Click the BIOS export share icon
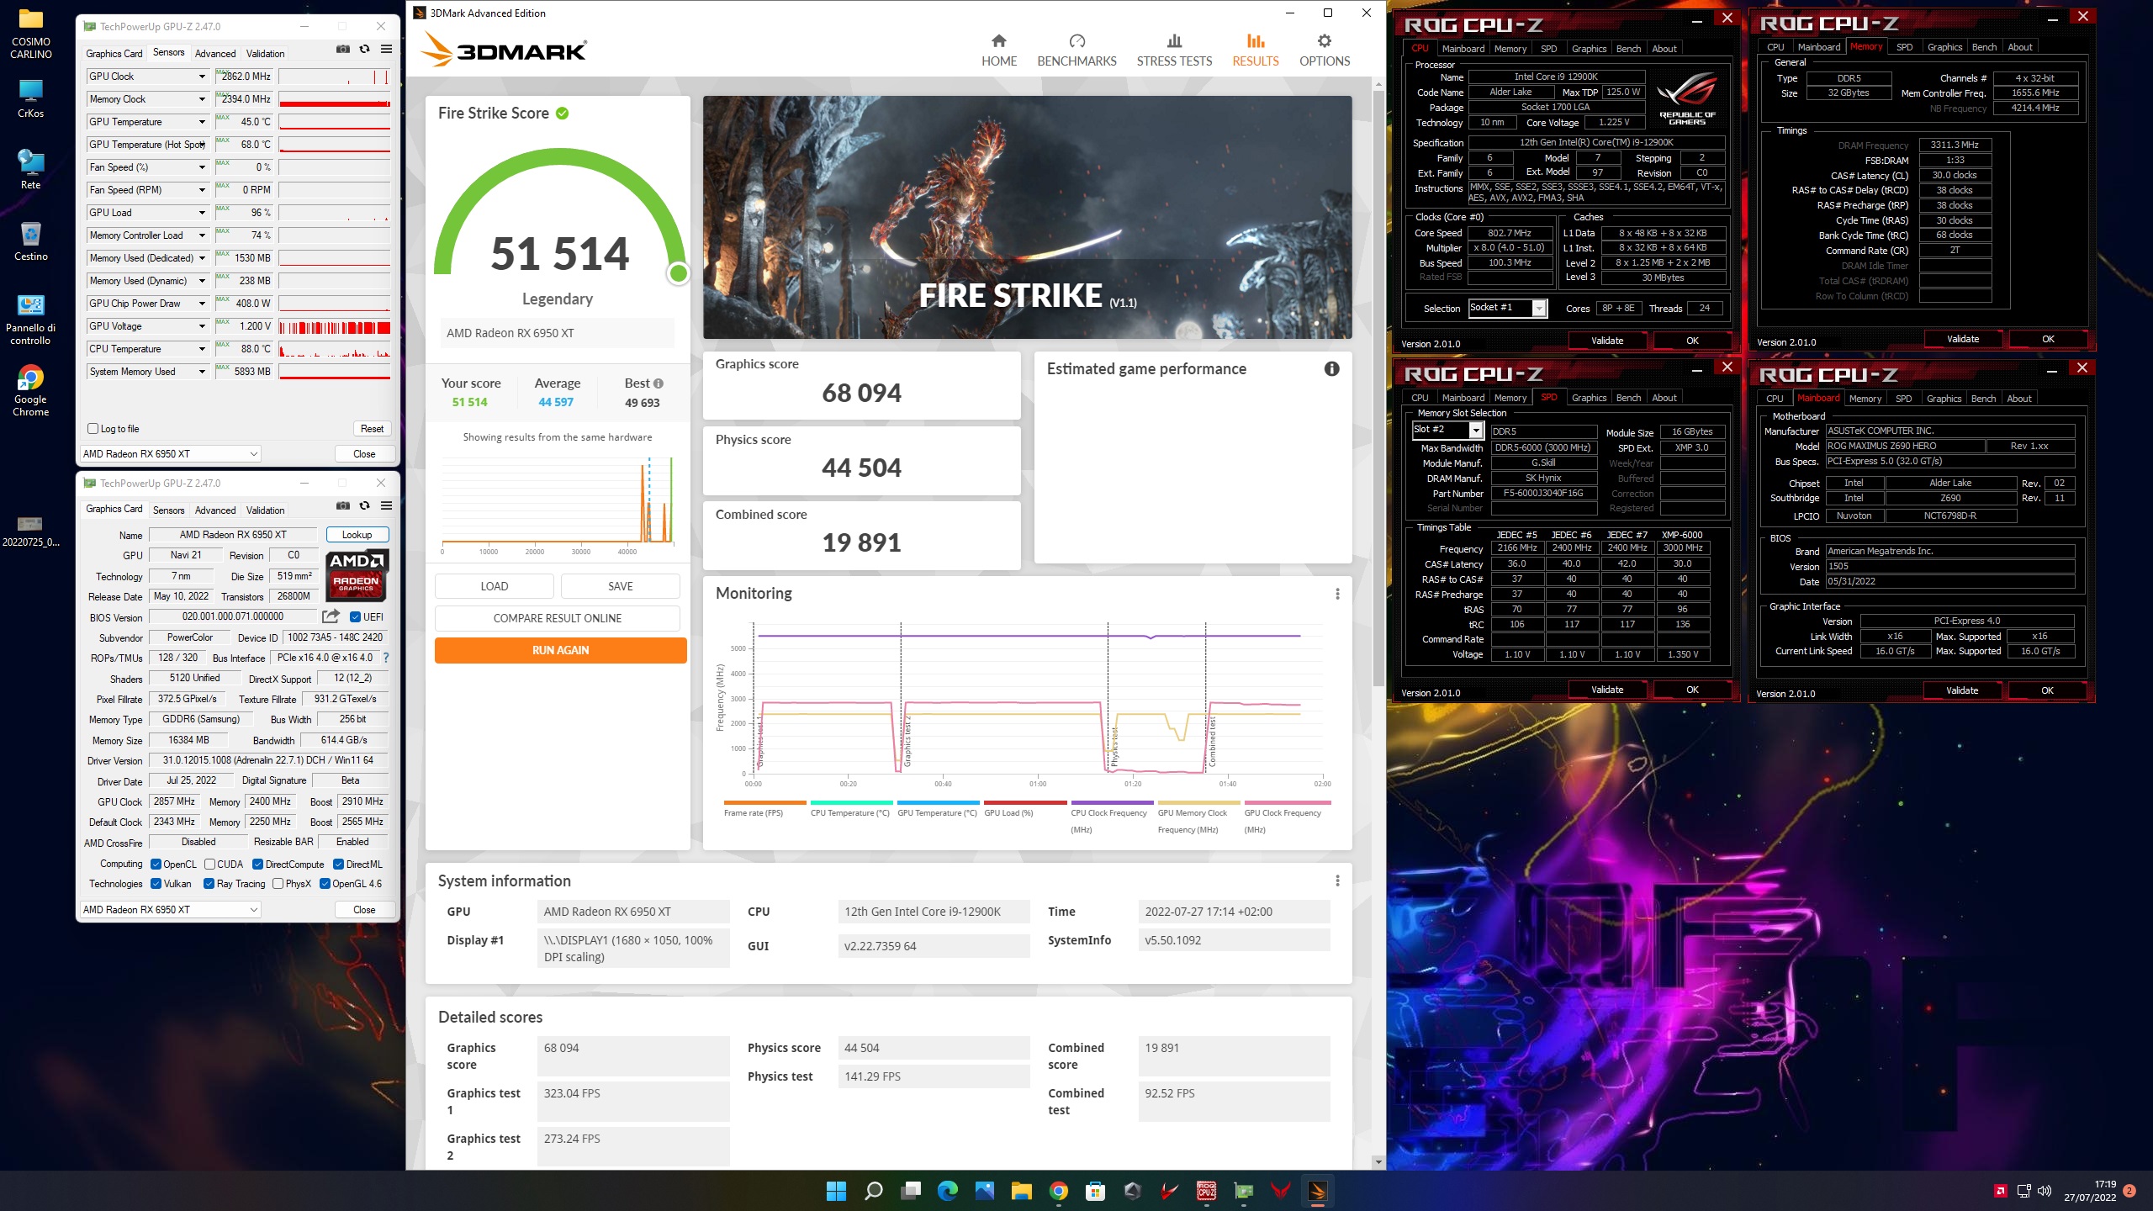 (331, 616)
